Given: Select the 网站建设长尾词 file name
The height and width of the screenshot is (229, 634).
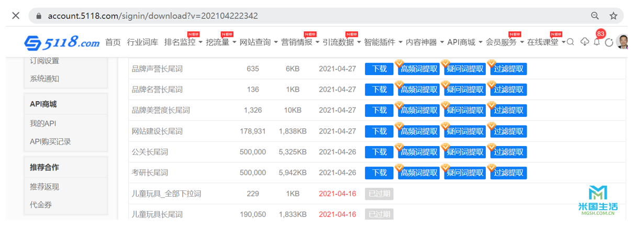Looking at the screenshot, I should 157,131.
